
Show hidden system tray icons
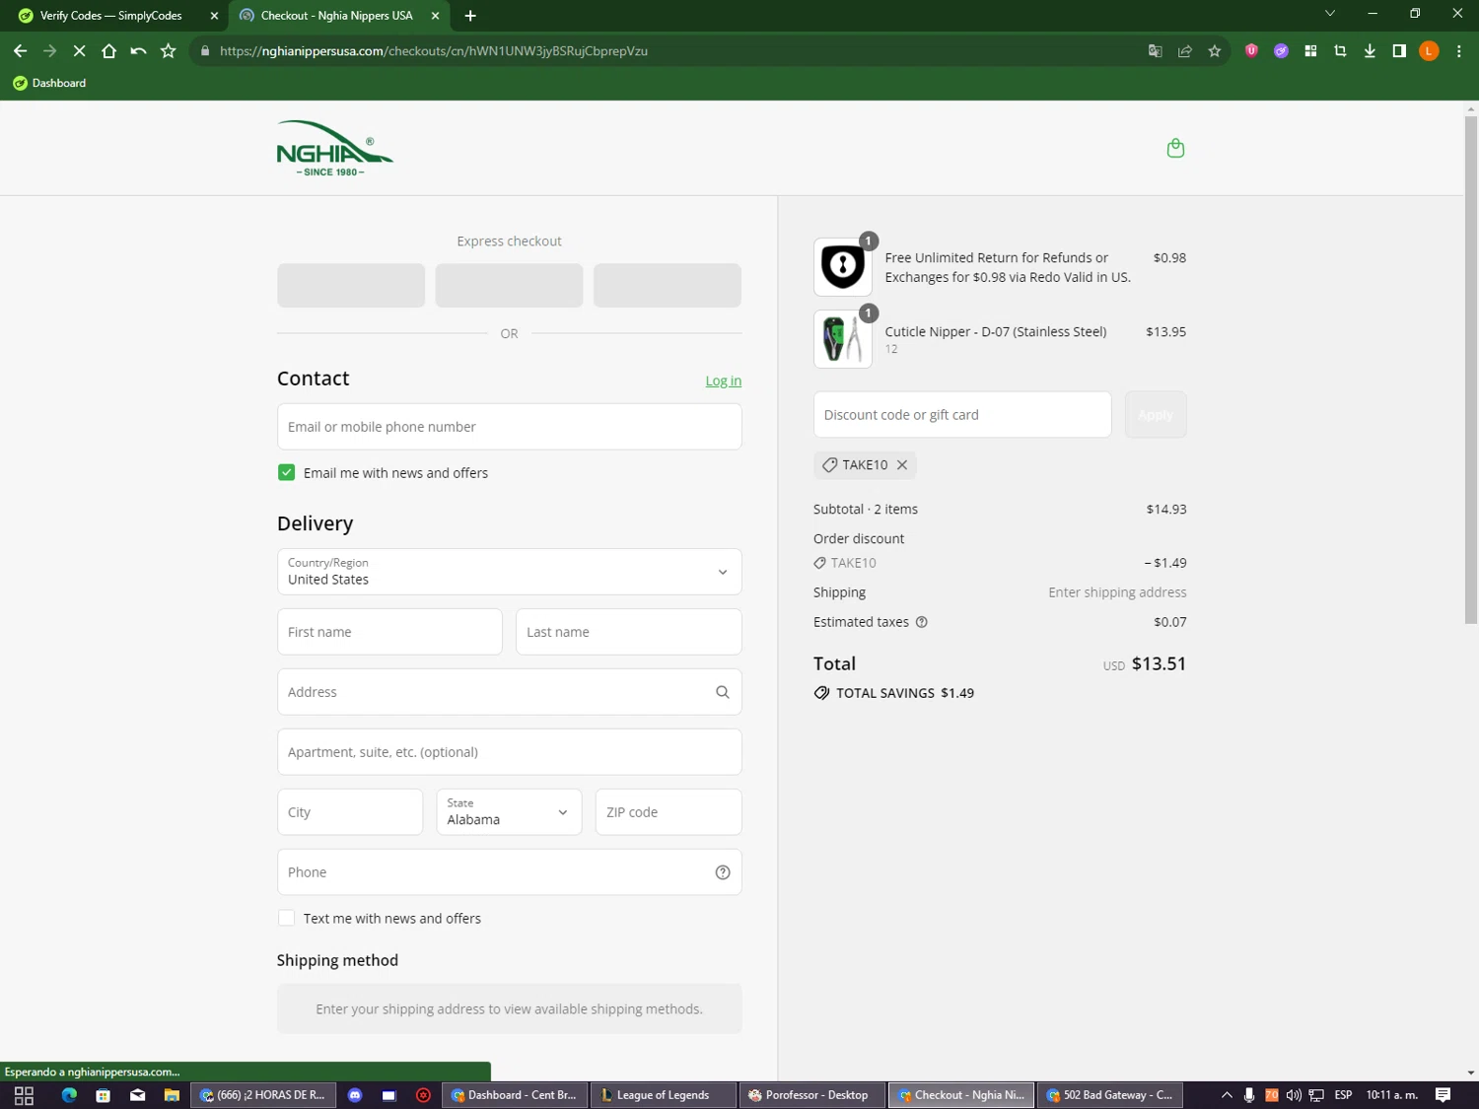1227,1095
